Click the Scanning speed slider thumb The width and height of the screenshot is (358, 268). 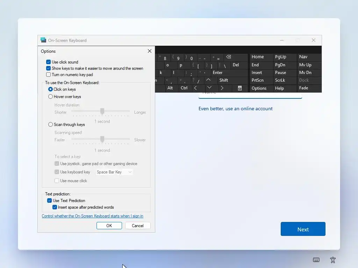pos(102,139)
